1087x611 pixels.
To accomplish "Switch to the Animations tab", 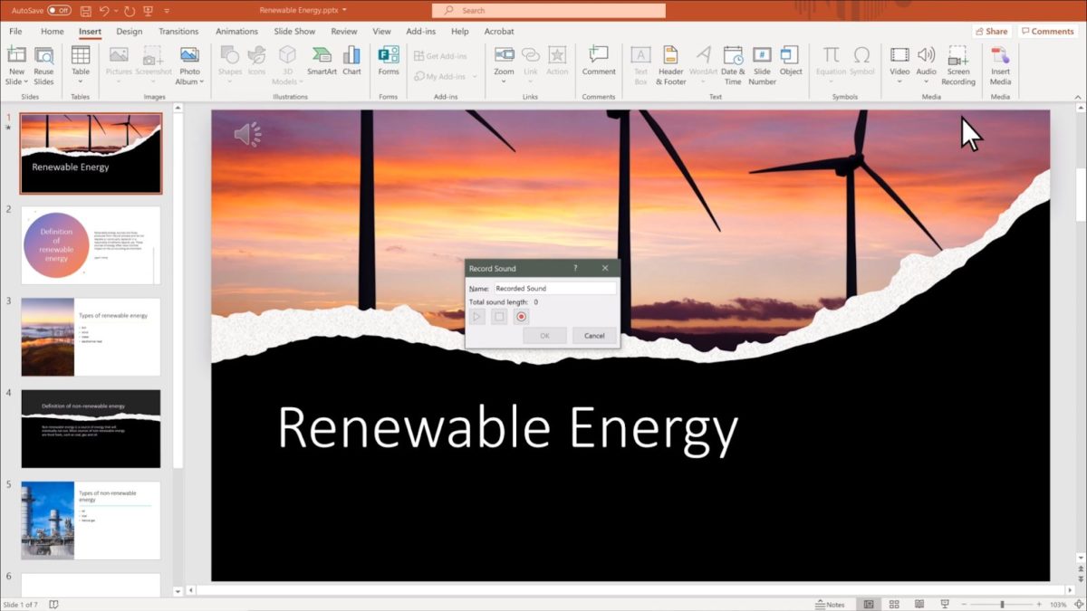I will 236,31.
